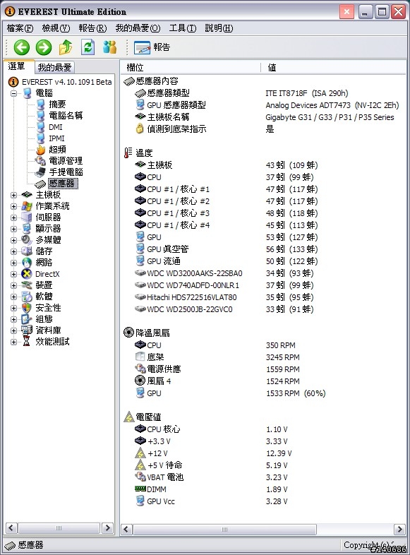The image size is (410, 555).
Task: Click the 1533 RPM (60%) value
Action: (x=296, y=393)
